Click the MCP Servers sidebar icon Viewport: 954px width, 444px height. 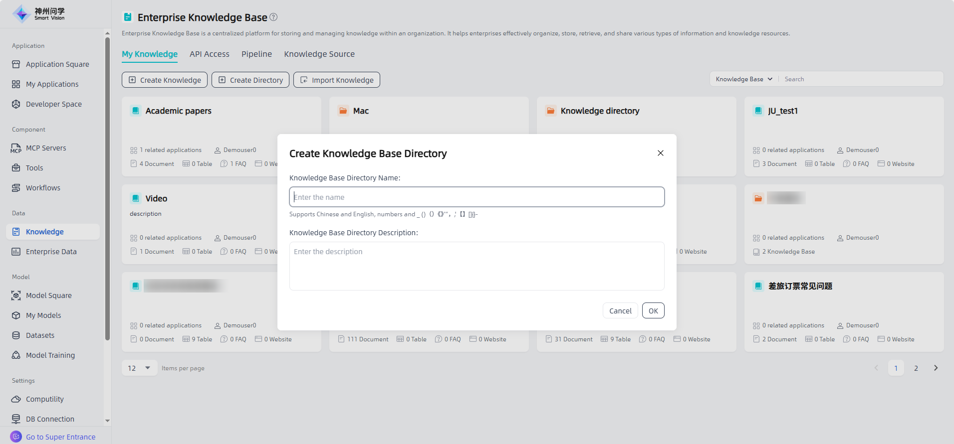pyautogui.click(x=16, y=148)
